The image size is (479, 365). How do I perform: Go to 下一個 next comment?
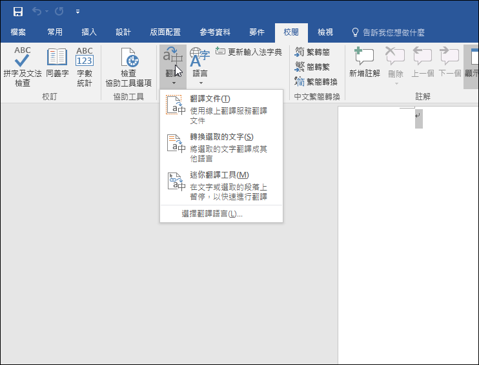450,63
